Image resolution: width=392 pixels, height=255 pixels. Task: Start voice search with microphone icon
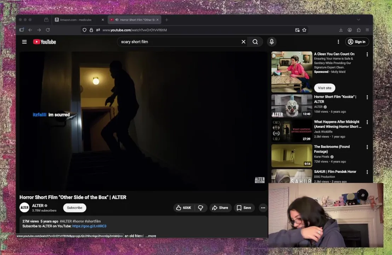pos(272,41)
